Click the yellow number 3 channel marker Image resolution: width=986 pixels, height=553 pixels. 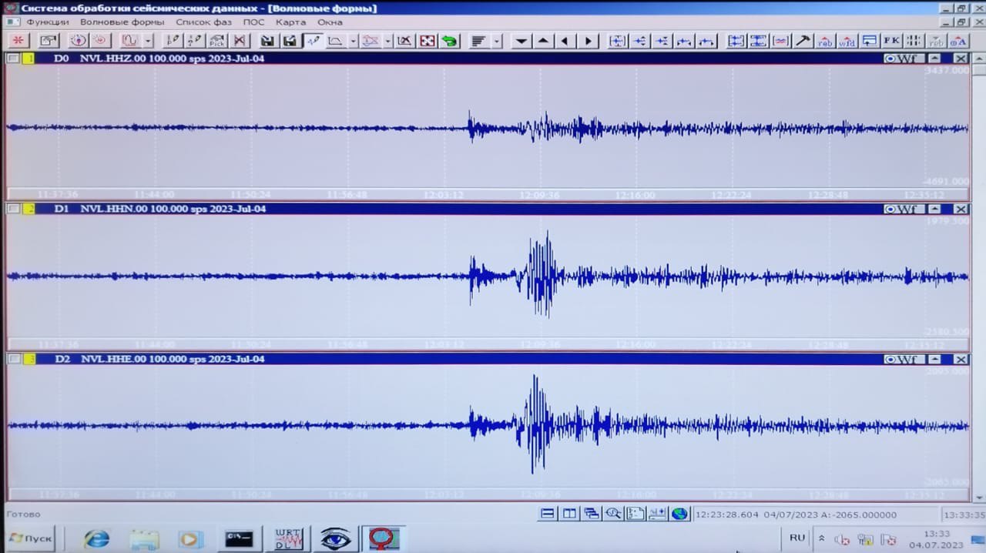(29, 359)
